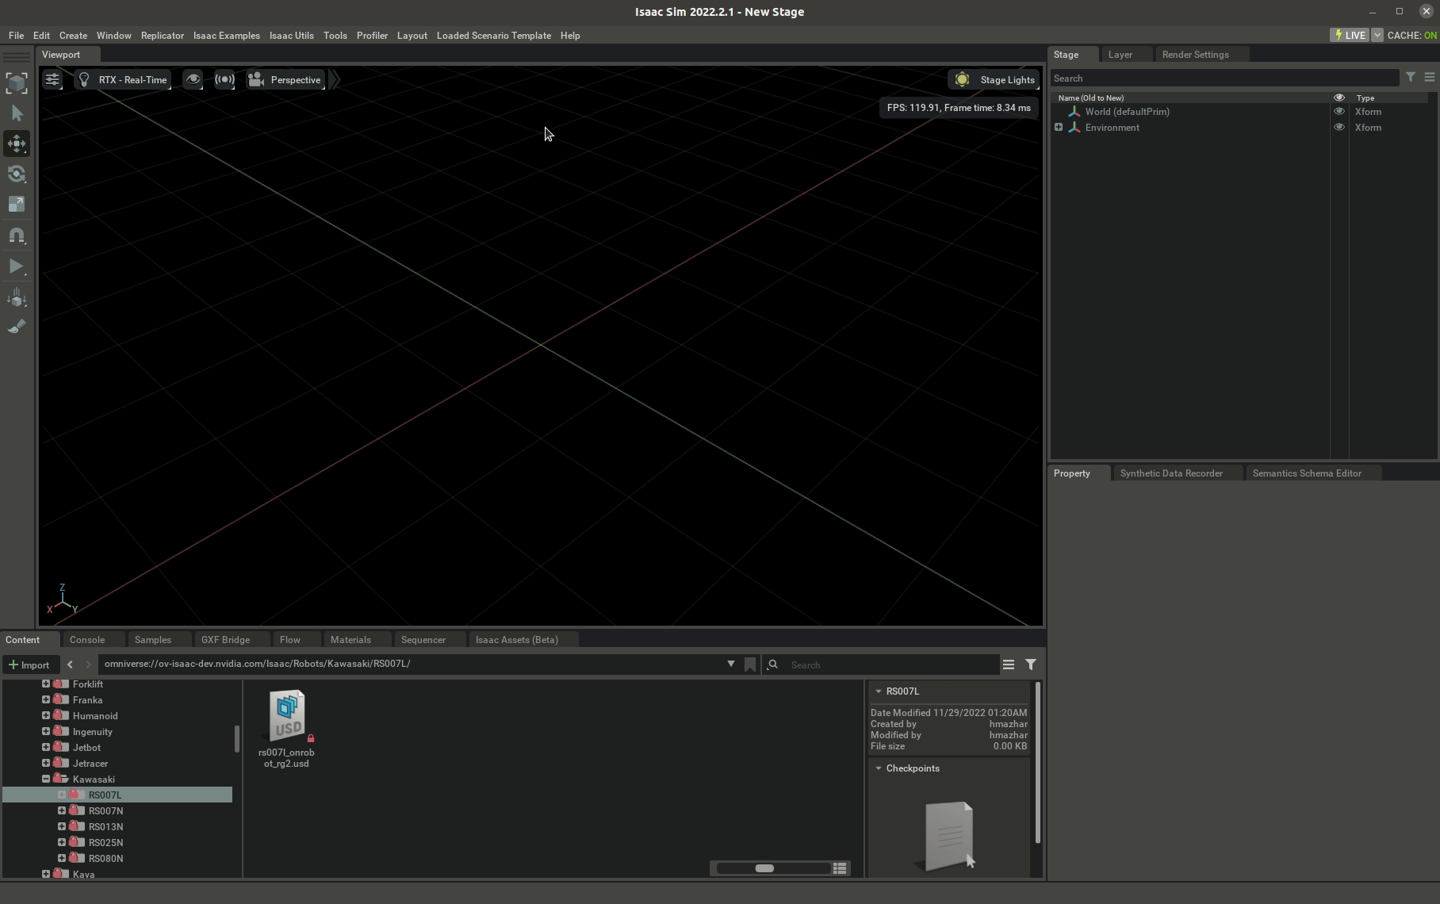This screenshot has height=904, width=1440.
Task: Sort by Name (Old to New) header
Action: point(1090,98)
